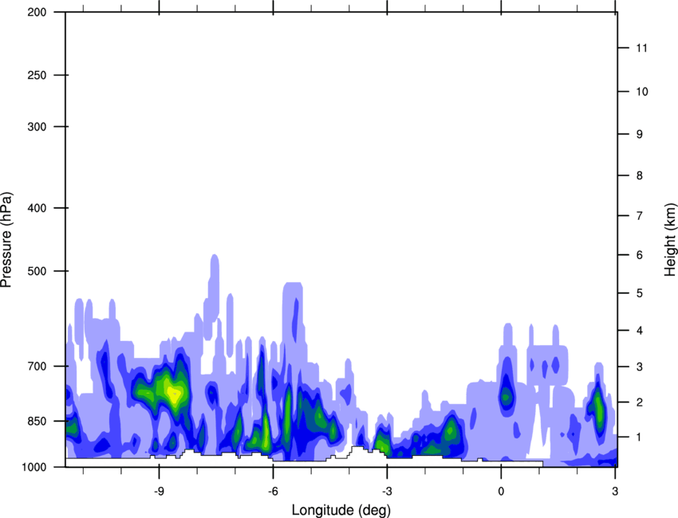The image size is (678, 518).
Task: Click the 400 pressure tick label
Action: point(37,208)
